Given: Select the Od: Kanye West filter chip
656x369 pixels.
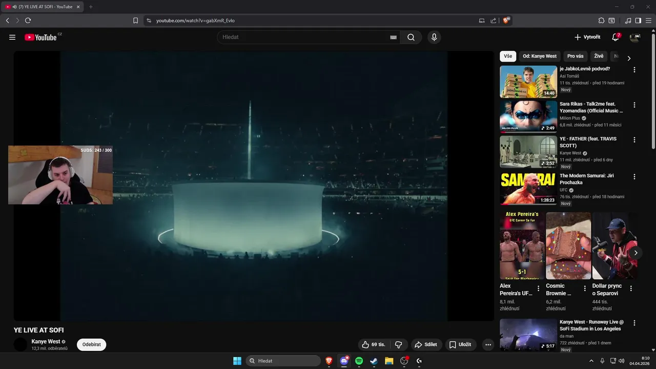Looking at the screenshot, I should (540, 56).
